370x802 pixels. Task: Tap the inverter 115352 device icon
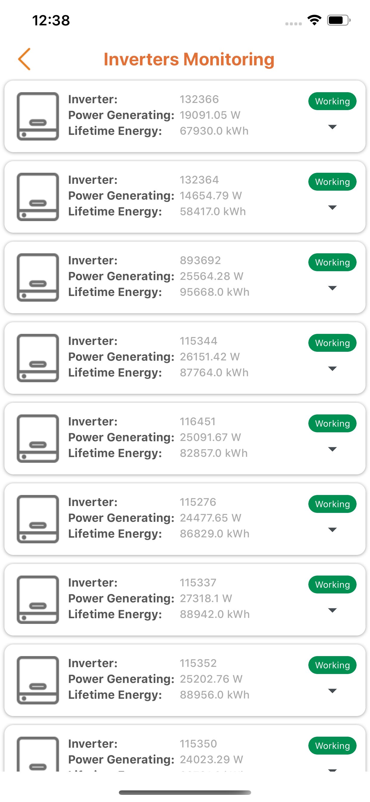click(x=38, y=680)
